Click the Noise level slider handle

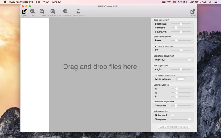click(172, 115)
